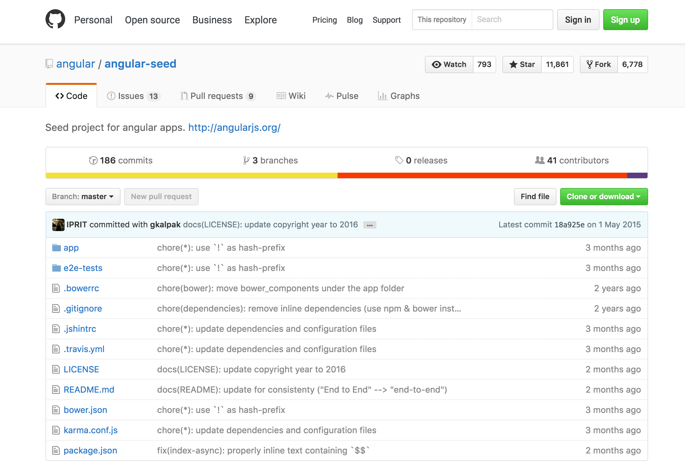The height and width of the screenshot is (467, 685).
Task: Click the folder icon for app
Action: tap(57, 247)
